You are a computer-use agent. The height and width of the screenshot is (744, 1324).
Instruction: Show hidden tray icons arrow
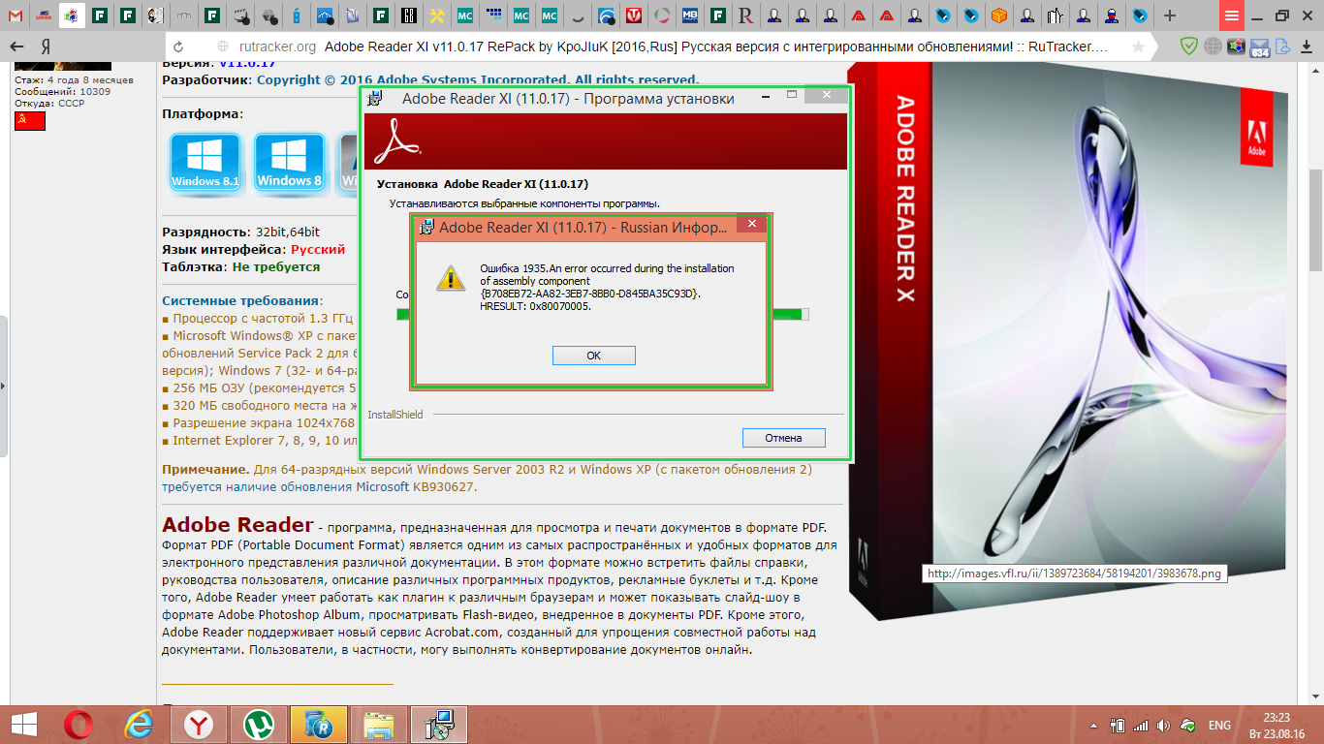[1094, 725]
